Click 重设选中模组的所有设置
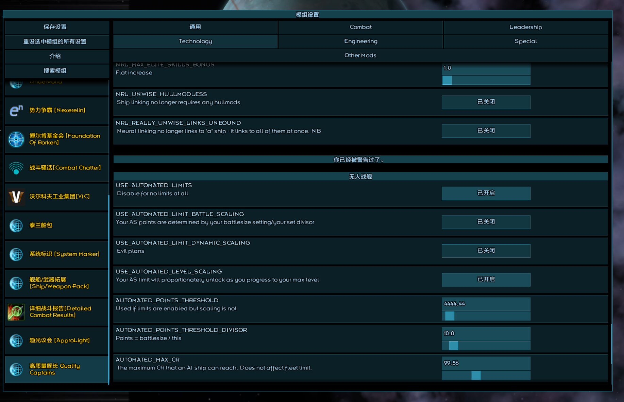624x402 pixels. click(x=56, y=42)
